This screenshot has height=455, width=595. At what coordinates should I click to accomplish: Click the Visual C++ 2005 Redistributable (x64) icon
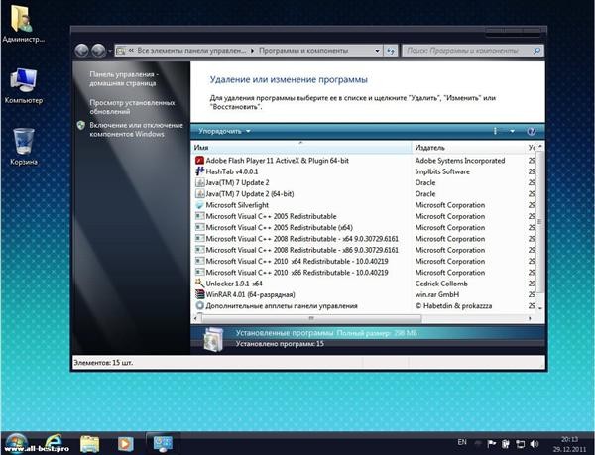(199, 228)
